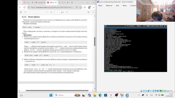Click horizontal scrollbar right arrow

92,91
